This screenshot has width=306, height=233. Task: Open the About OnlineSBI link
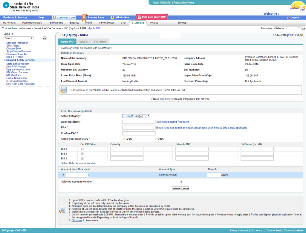(x=162, y=2)
